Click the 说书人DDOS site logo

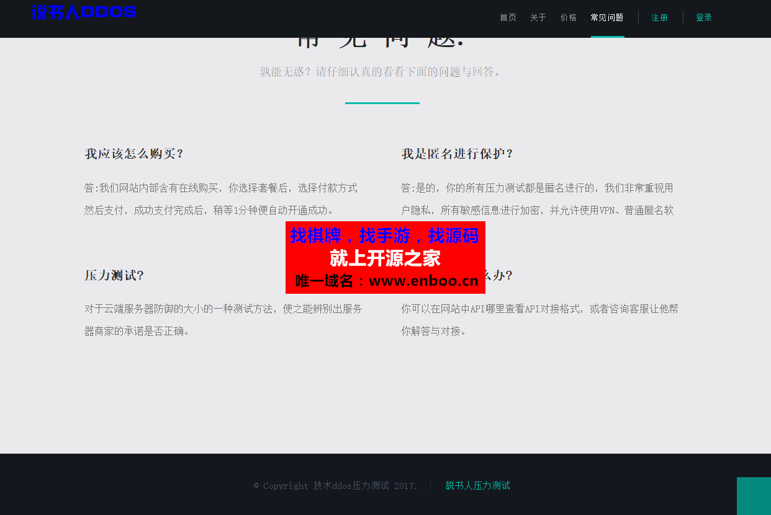tap(84, 12)
